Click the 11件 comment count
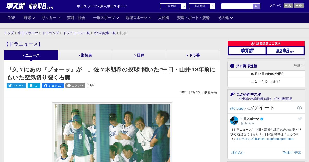The image size is (309, 162). (91, 86)
